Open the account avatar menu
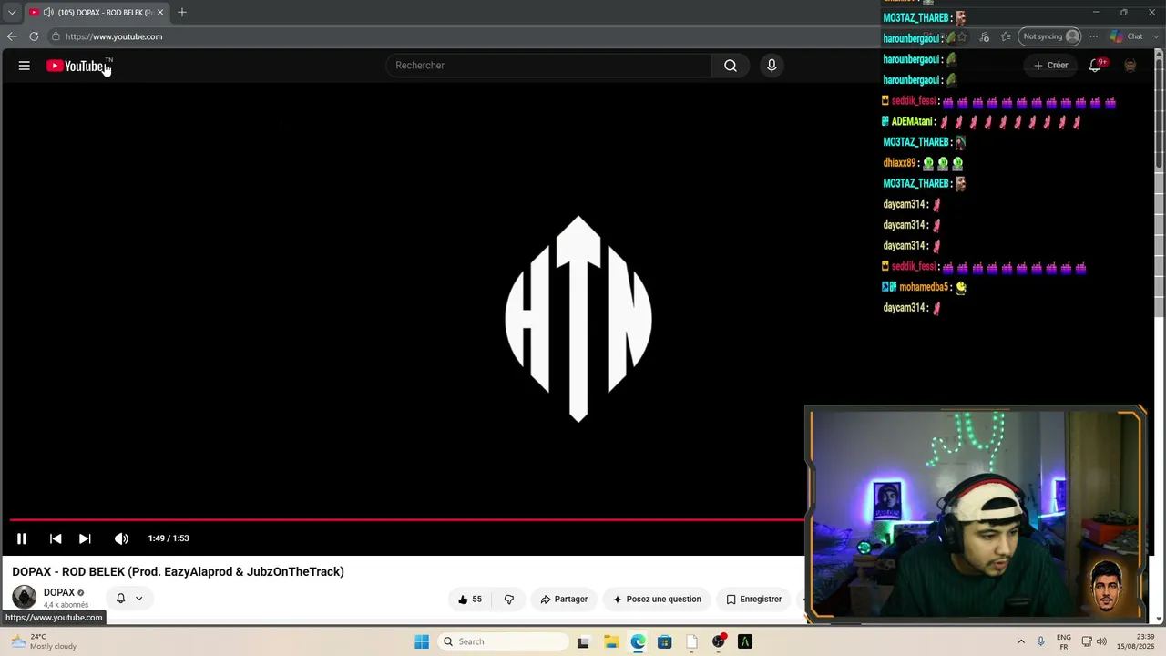 (1130, 66)
